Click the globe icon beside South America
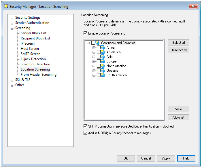The width and height of the screenshot is (202, 167). pos(103,75)
